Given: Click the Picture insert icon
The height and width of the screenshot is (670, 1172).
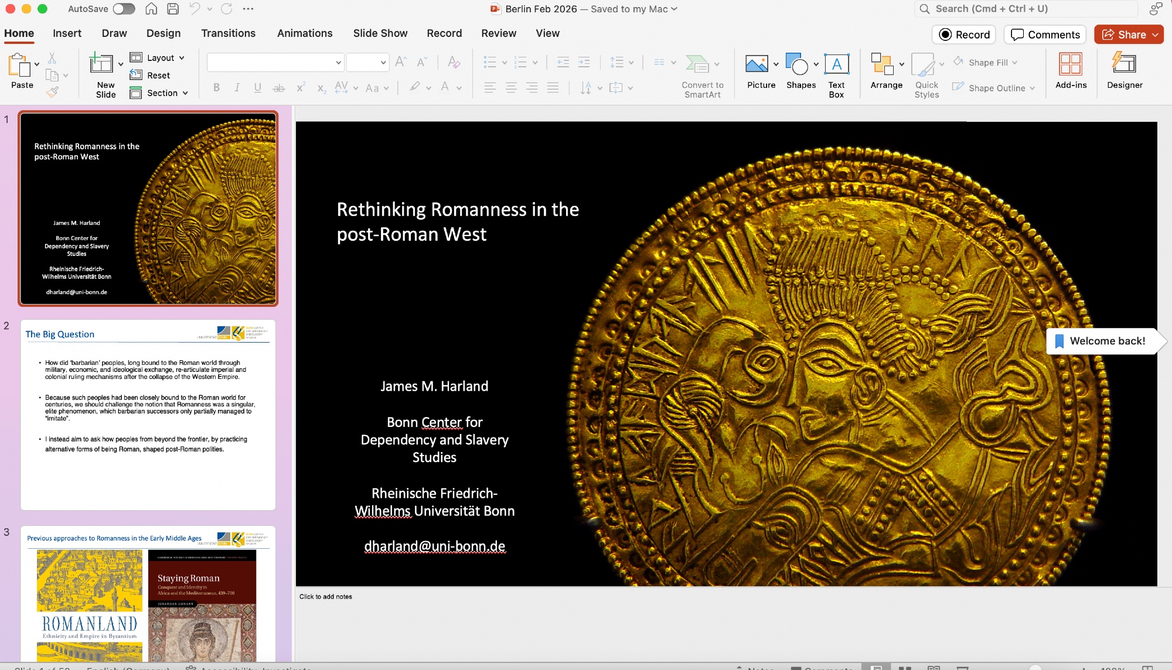Looking at the screenshot, I should coord(757,64).
